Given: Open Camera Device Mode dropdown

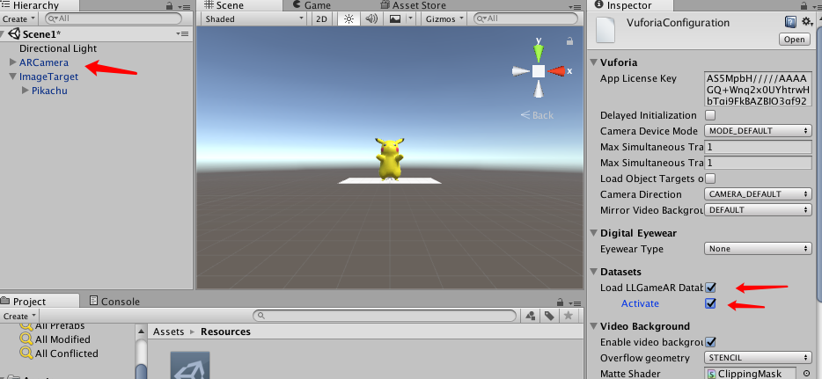Looking at the screenshot, I should [x=758, y=131].
